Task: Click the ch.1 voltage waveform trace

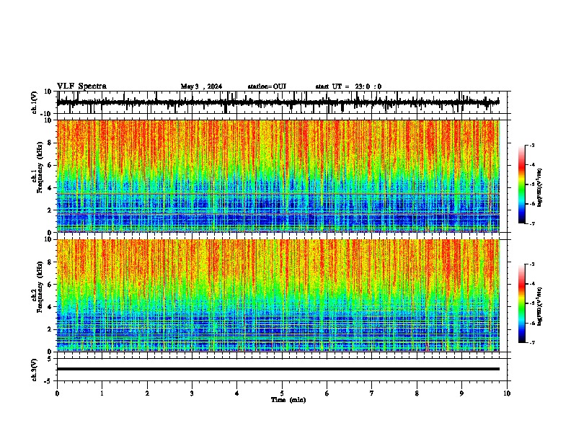Action: point(278,102)
